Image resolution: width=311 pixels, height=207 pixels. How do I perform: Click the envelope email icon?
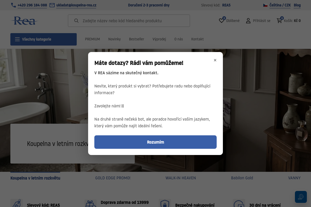pyautogui.click(x=52, y=5)
